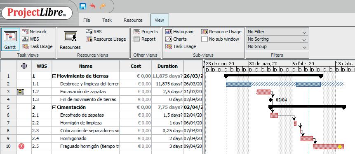The width and height of the screenshot is (355, 154).
Task: Open the Resources view
Action: pos(70,39)
